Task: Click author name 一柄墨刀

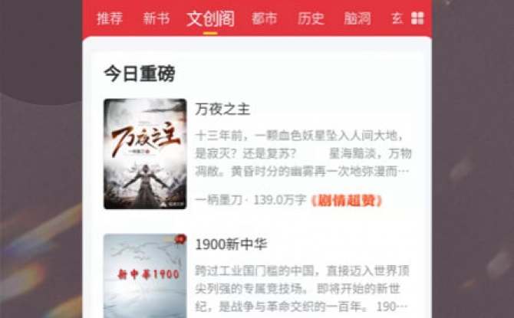Action: click(219, 200)
